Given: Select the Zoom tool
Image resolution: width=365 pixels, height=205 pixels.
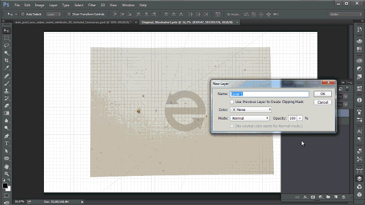Looking at the screenshot, I should [x=6, y=174].
